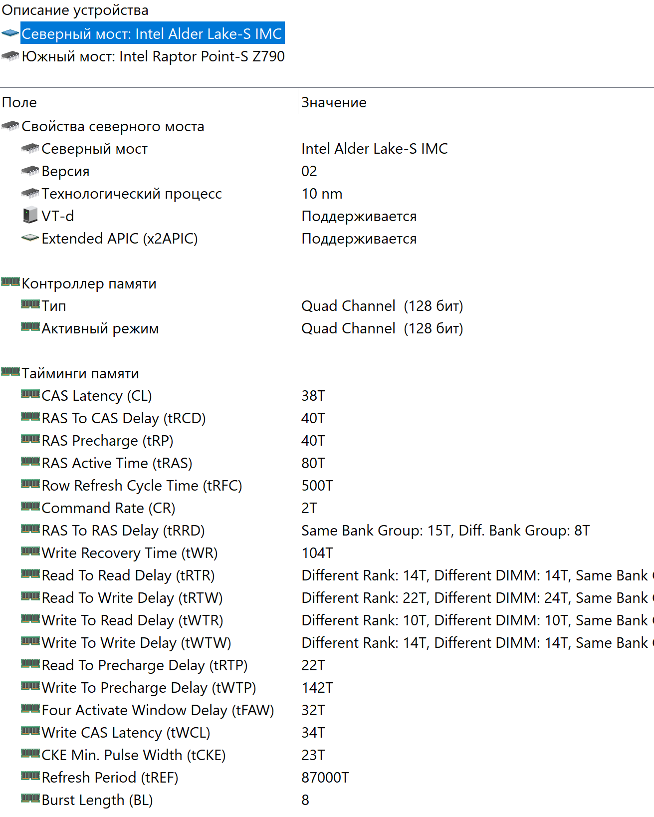Click the RAS Active Time (tRAS) label
654x817 pixels.
(x=117, y=463)
